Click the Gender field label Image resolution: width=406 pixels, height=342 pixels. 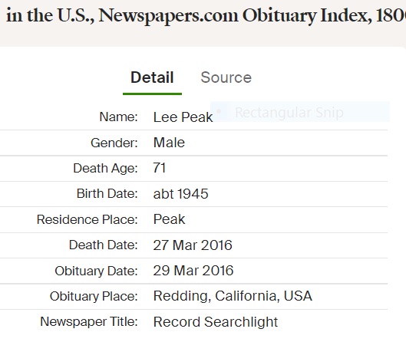coord(114,143)
